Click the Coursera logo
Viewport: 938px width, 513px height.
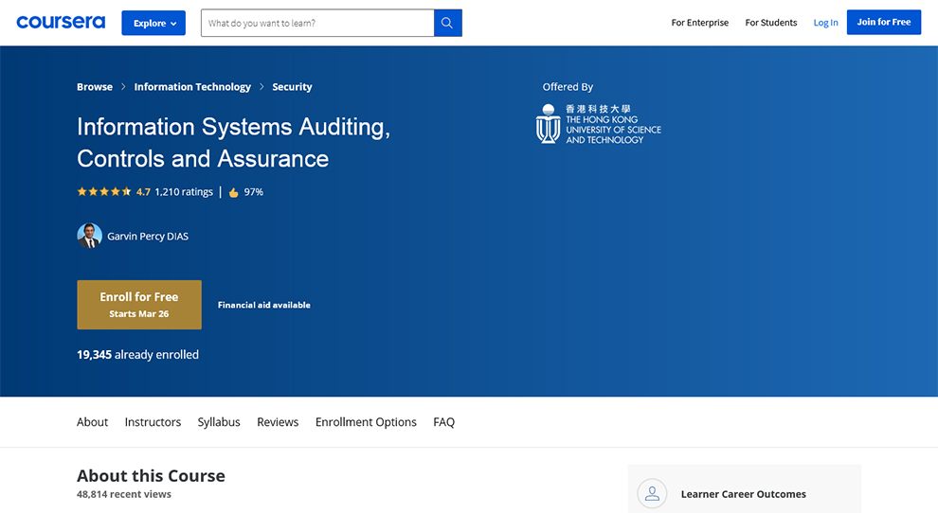[x=61, y=23]
